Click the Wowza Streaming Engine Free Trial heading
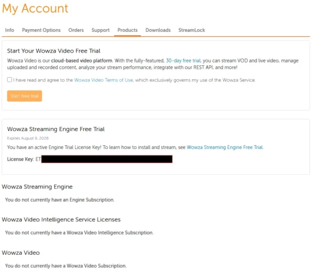The image size is (314, 274). point(56,129)
